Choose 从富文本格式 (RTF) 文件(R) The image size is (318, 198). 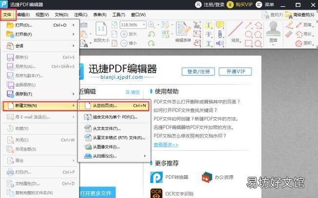(115, 138)
